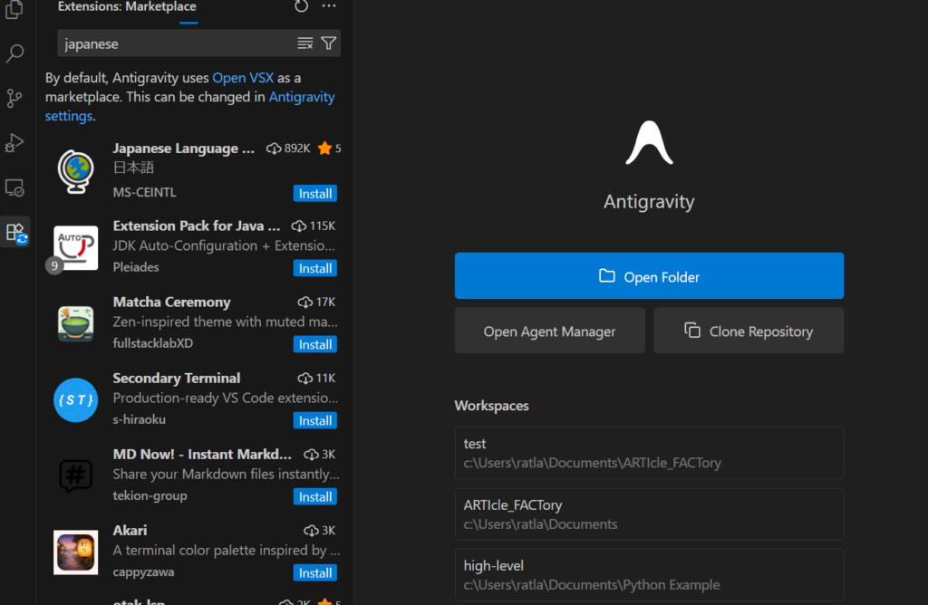Open the 'test' workspace entry
This screenshot has height=605, width=928.
[649, 453]
